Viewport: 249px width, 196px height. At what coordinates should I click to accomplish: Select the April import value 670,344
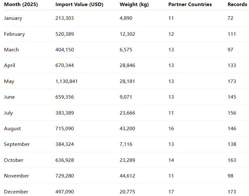coord(65,65)
